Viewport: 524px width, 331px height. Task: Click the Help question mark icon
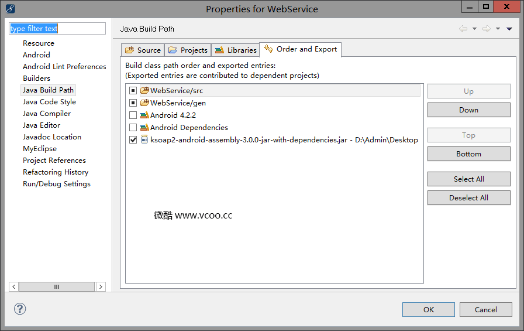pos(20,309)
